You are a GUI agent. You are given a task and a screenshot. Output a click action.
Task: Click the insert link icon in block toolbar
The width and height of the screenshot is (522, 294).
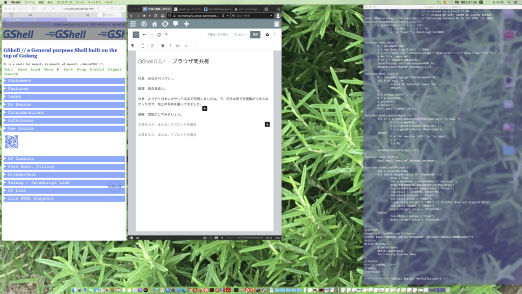tap(177, 46)
